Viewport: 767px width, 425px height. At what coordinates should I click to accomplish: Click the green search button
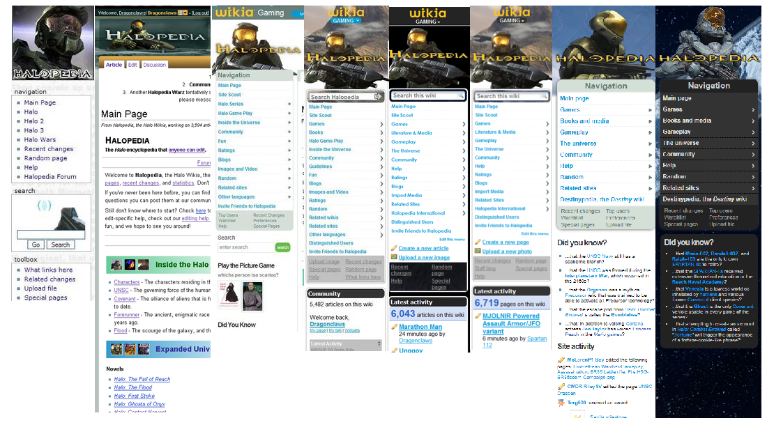pos(282,247)
